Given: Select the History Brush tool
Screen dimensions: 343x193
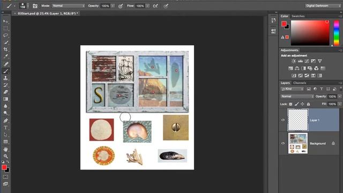Looking at the screenshot, I should 6,85.
